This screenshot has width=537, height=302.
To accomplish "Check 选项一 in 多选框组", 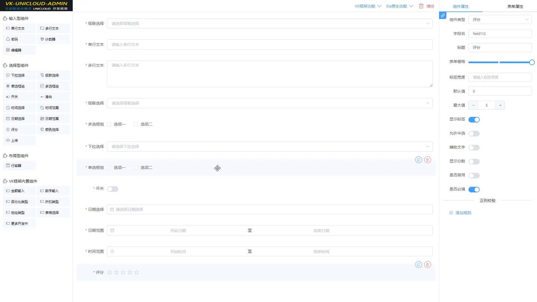I will (x=109, y=124).
